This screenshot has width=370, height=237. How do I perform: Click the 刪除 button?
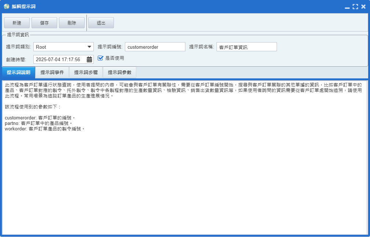(72, 23)
